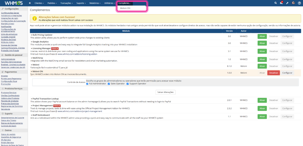Open Promoções sidebar link
Image resolution: width=303 pixels, height=146 pixels.
pos(6,84)
